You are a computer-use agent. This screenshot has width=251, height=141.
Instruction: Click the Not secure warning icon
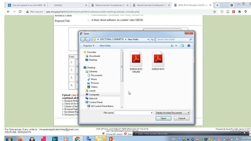pyautogui.click(x=27, y=12)
